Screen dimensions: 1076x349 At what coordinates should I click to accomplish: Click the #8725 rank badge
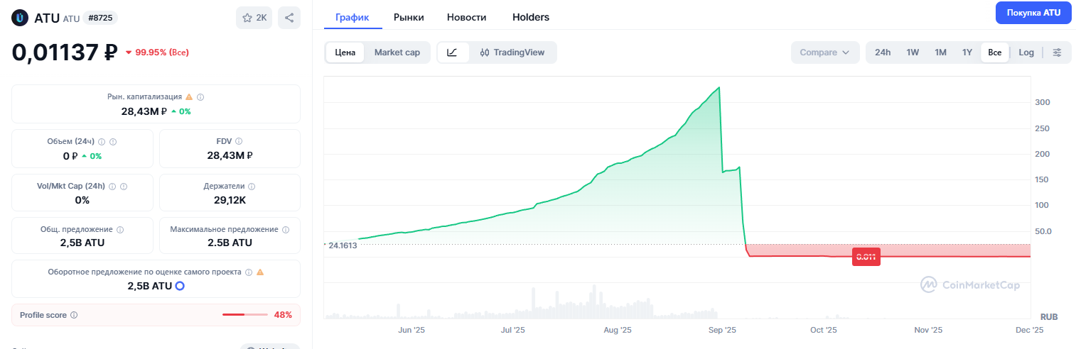(x=100, y=18)
